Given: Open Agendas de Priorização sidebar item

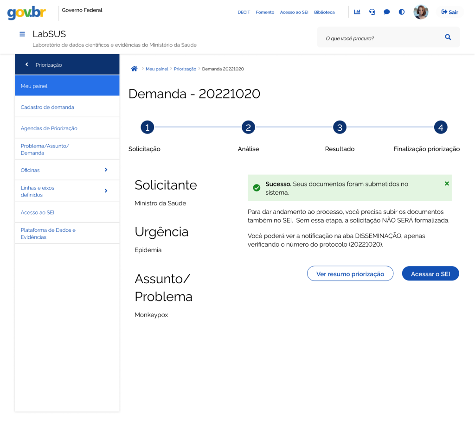Looking at the screenshot, I should pyautogui.click(x=49, y=128).
